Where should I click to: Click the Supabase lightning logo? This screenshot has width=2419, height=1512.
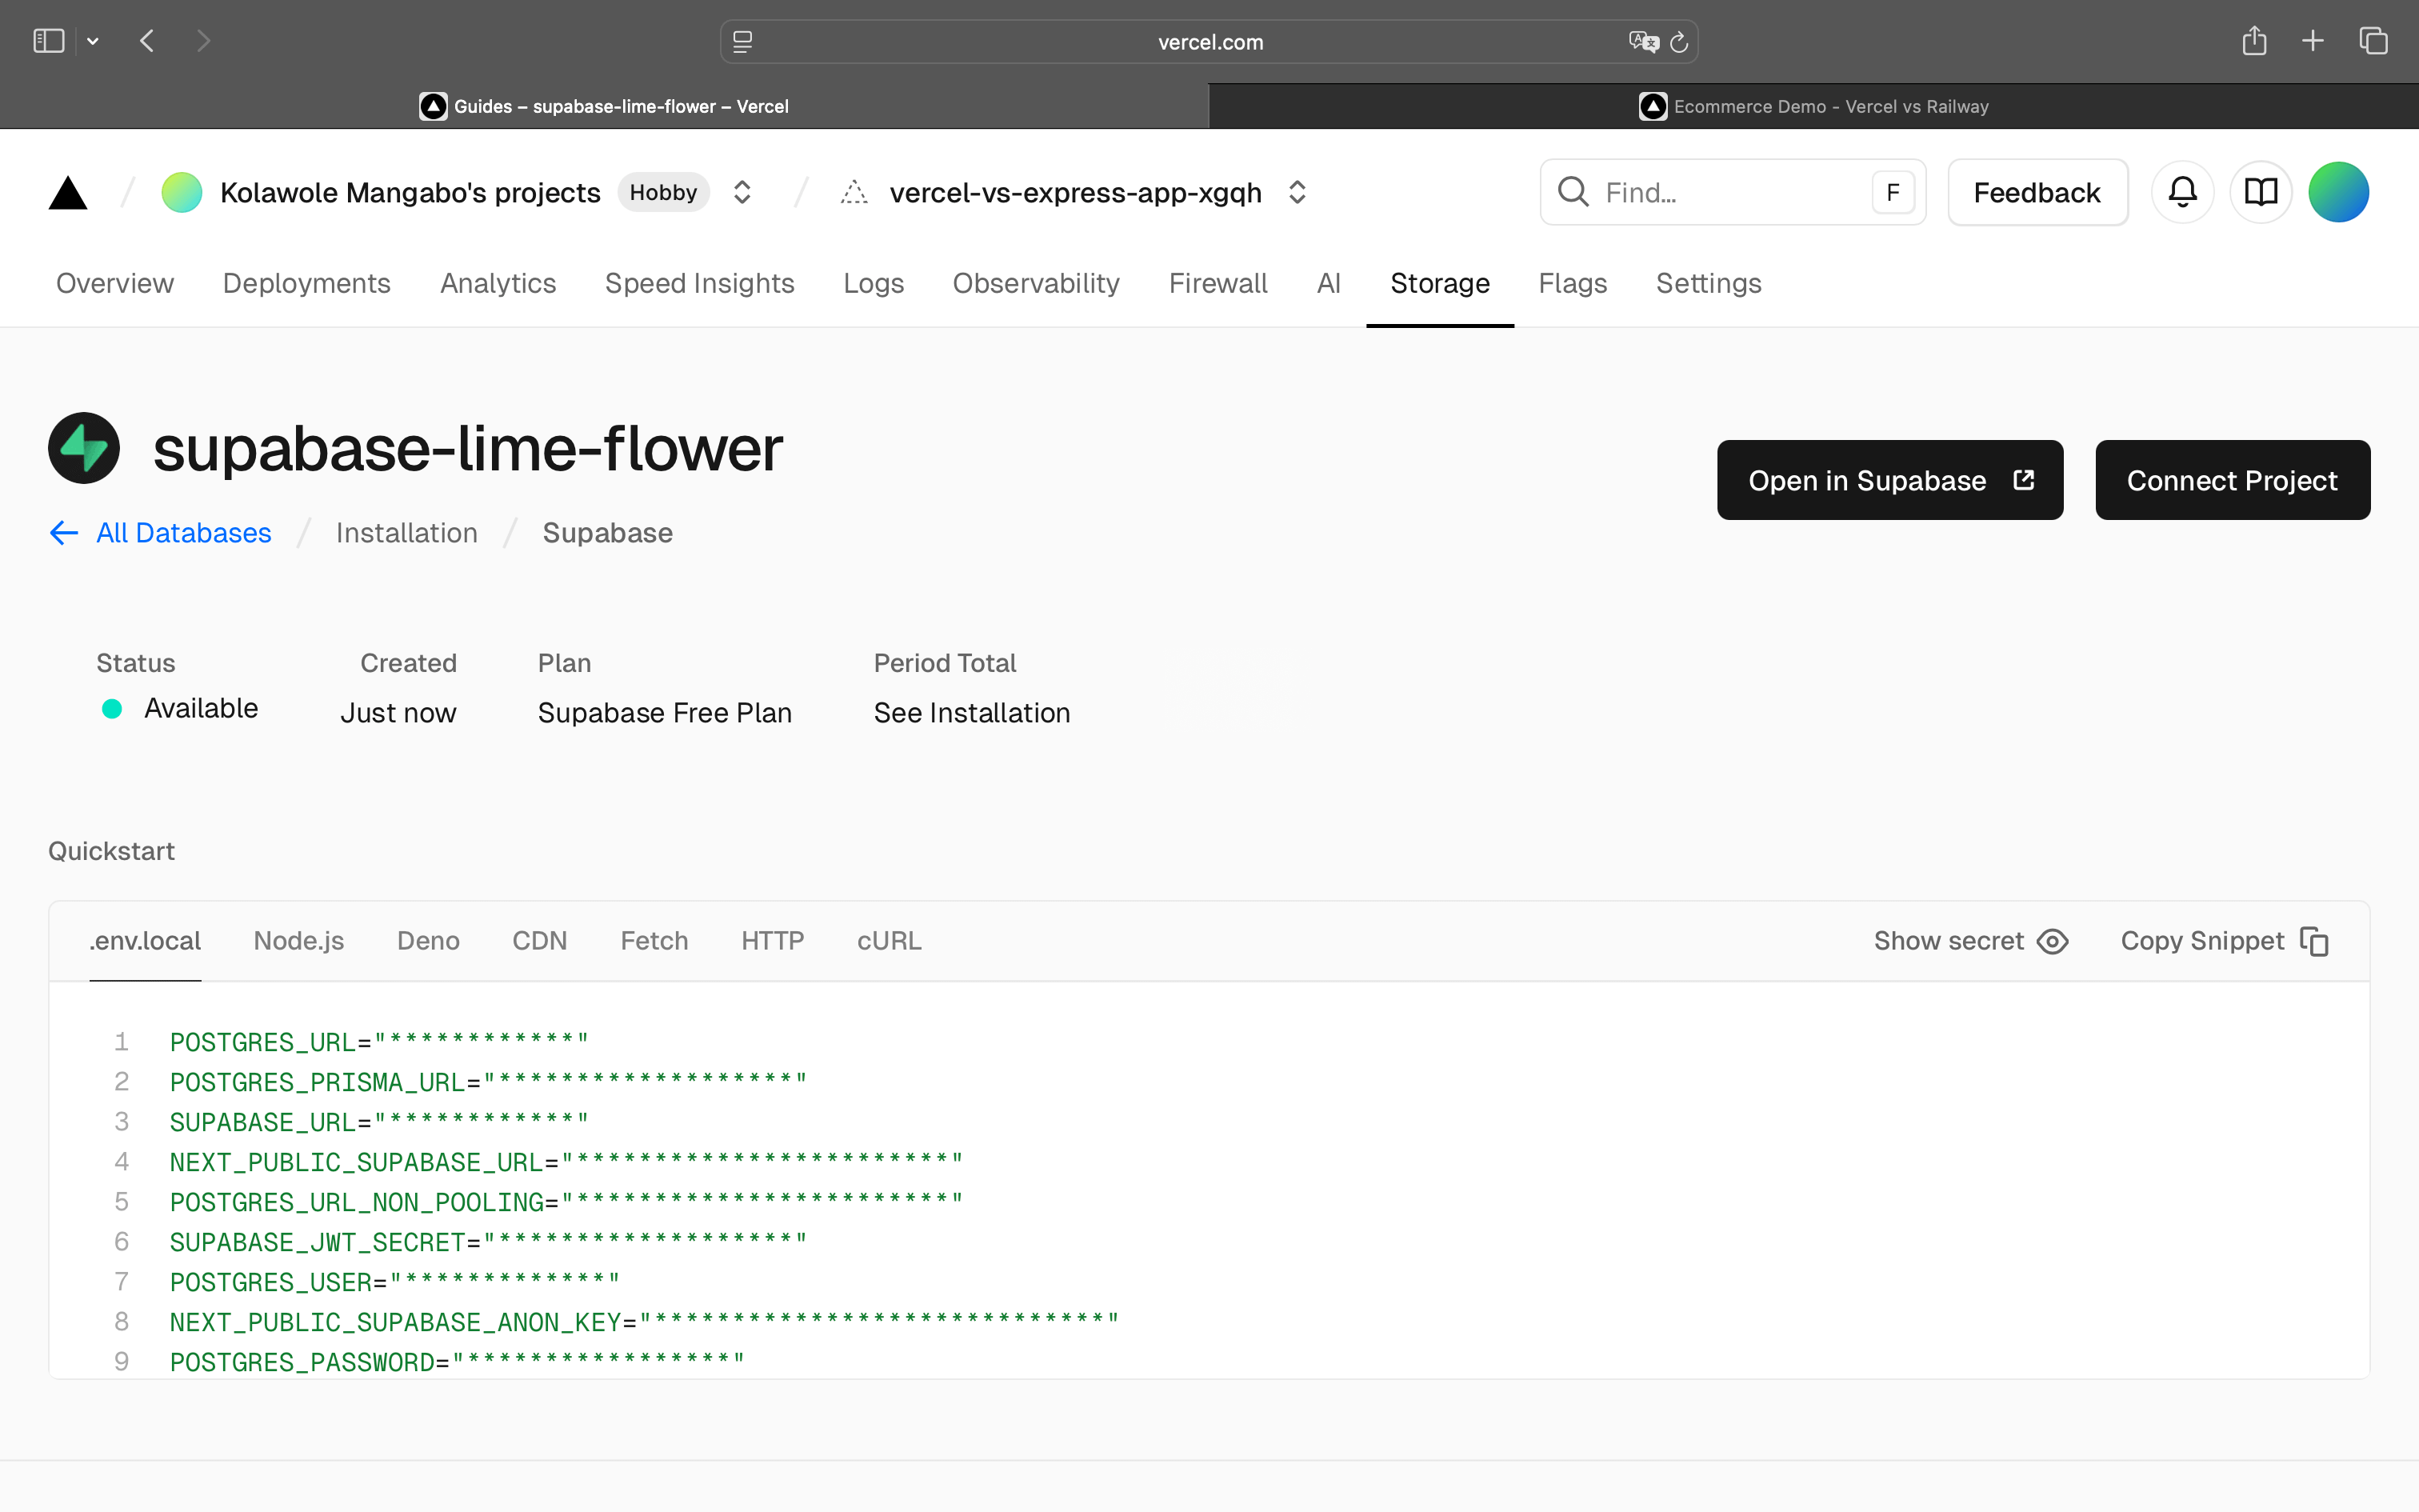[84, 448]
